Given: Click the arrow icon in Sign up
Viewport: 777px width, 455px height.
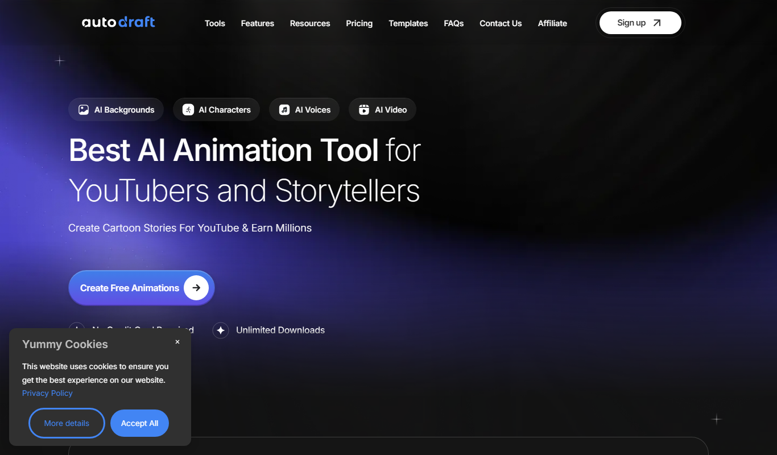Looking at the screenshot, I should 657,23.
